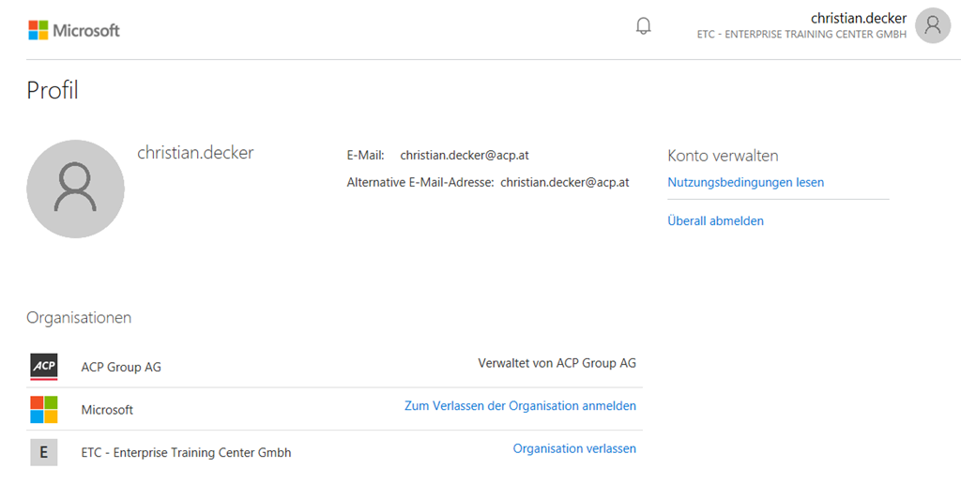The image size is (961, 484).
Task: Click the Konto verwalten heading
Action: [x=723, y=156]
